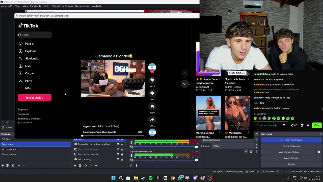Follow argentinatok7 via red plus badge
Image resolution: width=323 pixels, height=182 pixels.
pyautogui.click(x=152, y=71)
